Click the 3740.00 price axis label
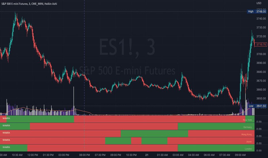The width and height of the screenshot is (268, 158). 261,19
